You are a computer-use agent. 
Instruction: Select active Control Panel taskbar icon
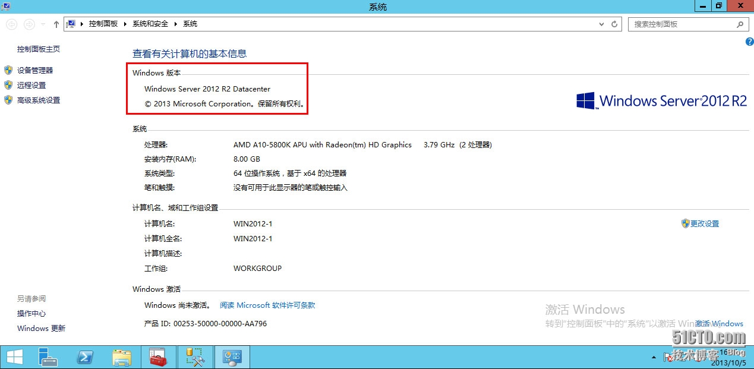[x=232, y=357]
